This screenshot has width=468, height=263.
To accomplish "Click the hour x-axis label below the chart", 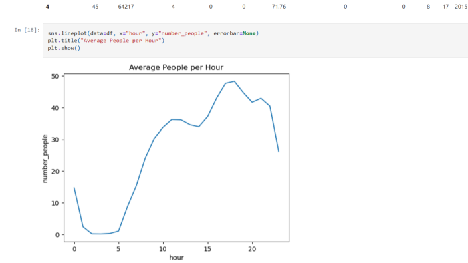I will [x=177, y=258].
